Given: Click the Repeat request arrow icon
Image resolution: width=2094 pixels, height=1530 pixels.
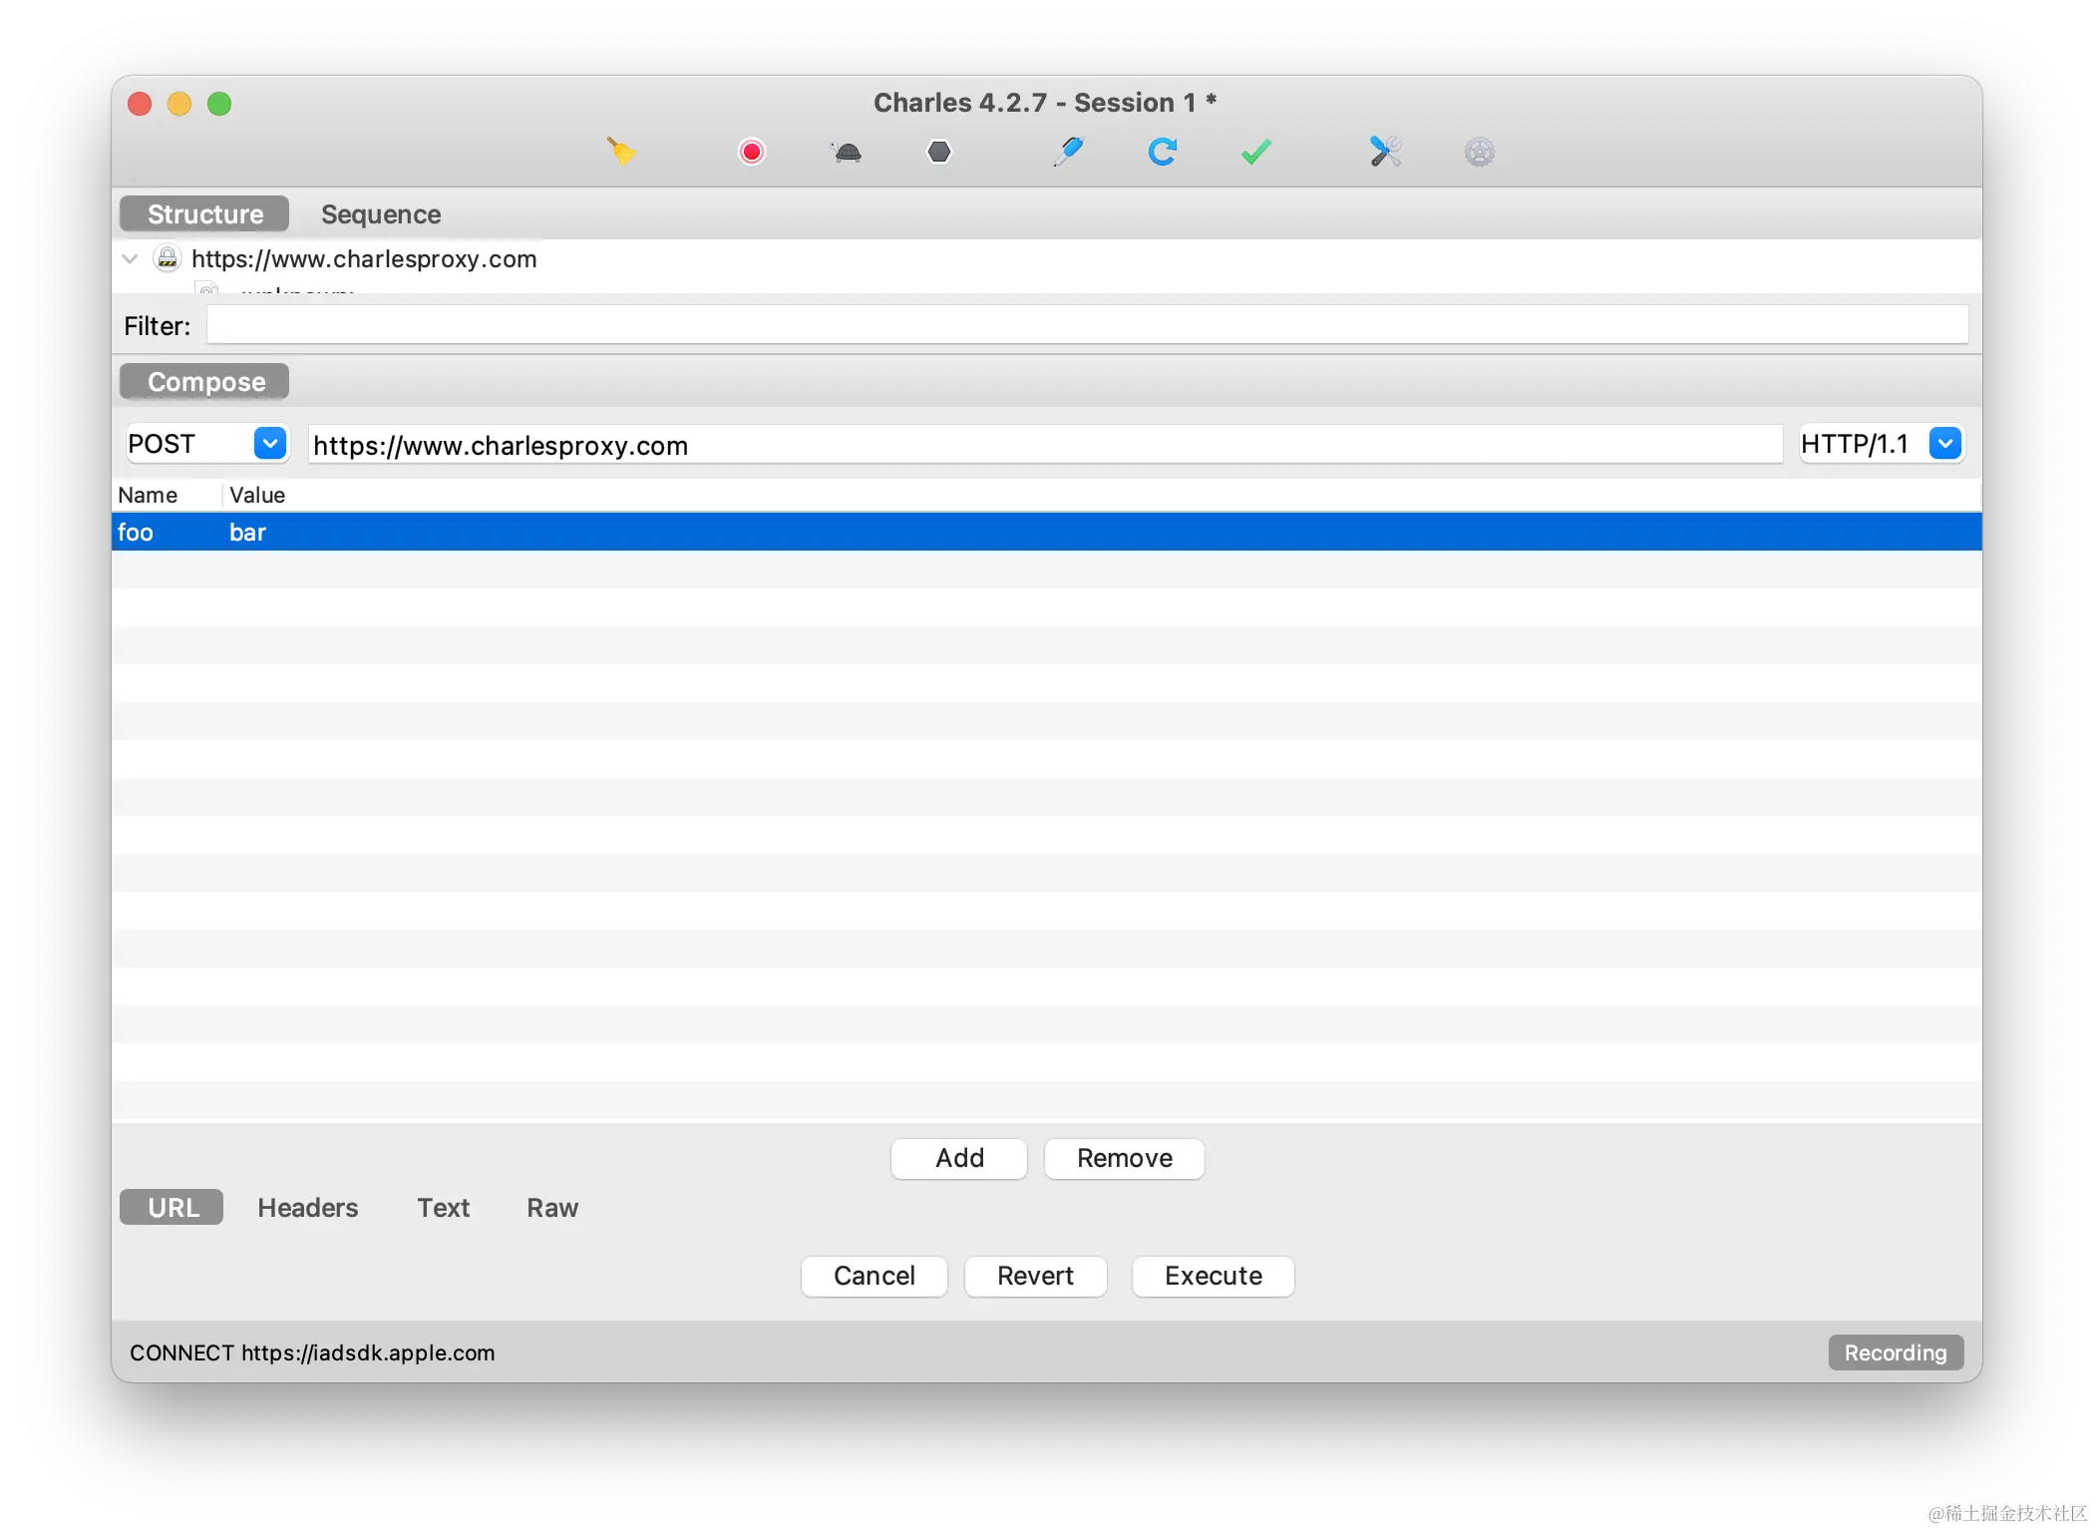Looking at the screenshot, I should click(x=1162, y=152).
